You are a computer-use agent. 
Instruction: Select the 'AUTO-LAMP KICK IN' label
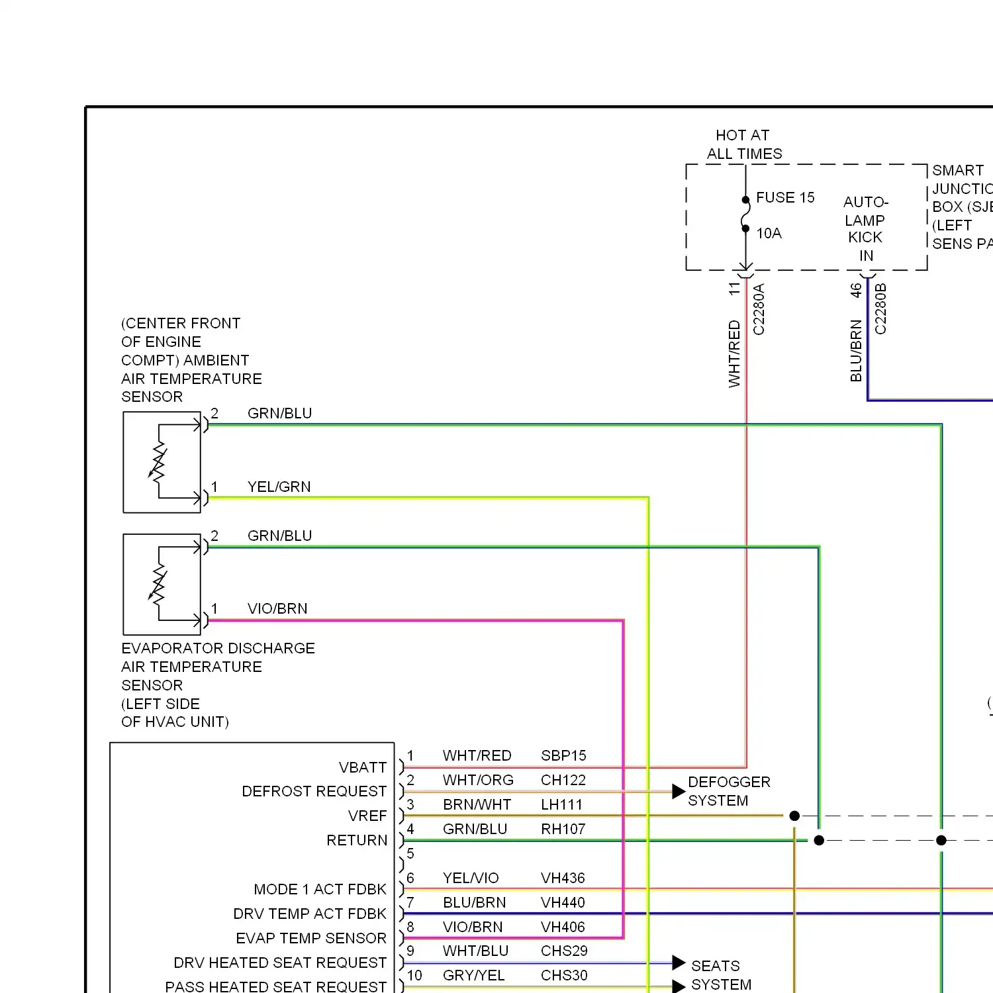pos(865,228)
